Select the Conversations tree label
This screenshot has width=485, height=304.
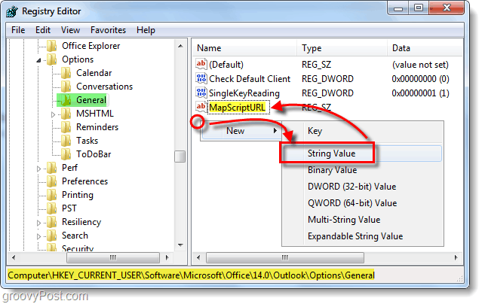105,87
